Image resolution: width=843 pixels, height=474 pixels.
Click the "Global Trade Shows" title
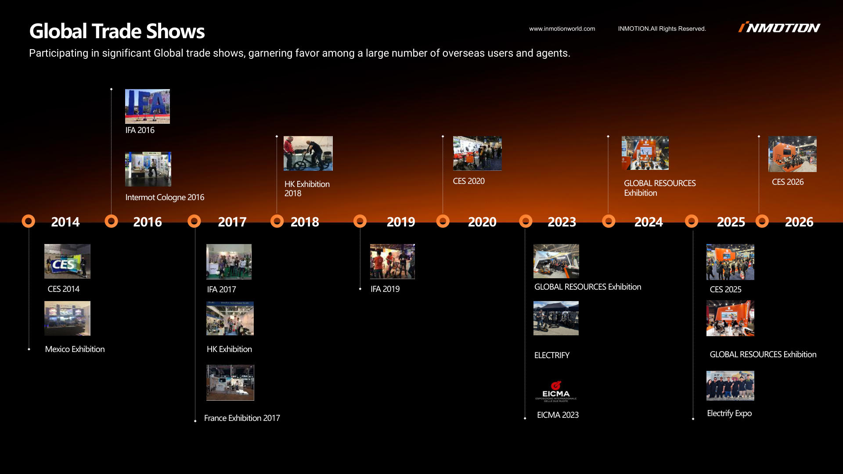(117, 31)
